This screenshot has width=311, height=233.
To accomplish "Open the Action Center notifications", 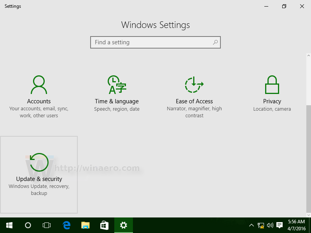I will (280, 225).
